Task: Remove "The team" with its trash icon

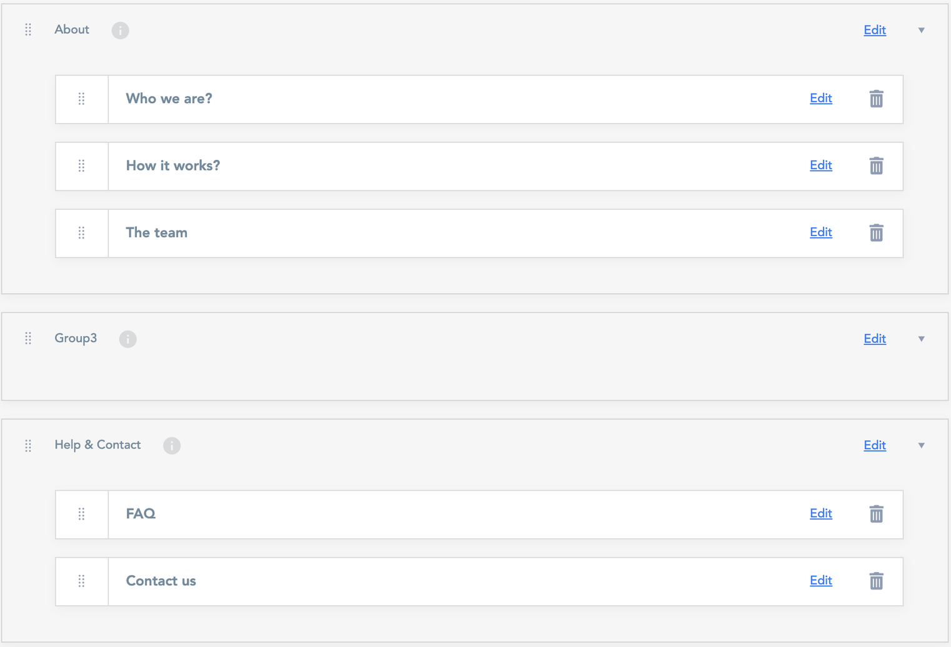Action: [x=876, y=233]
